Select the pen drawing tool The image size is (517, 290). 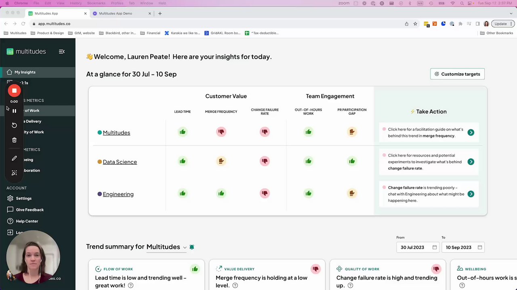14,158
